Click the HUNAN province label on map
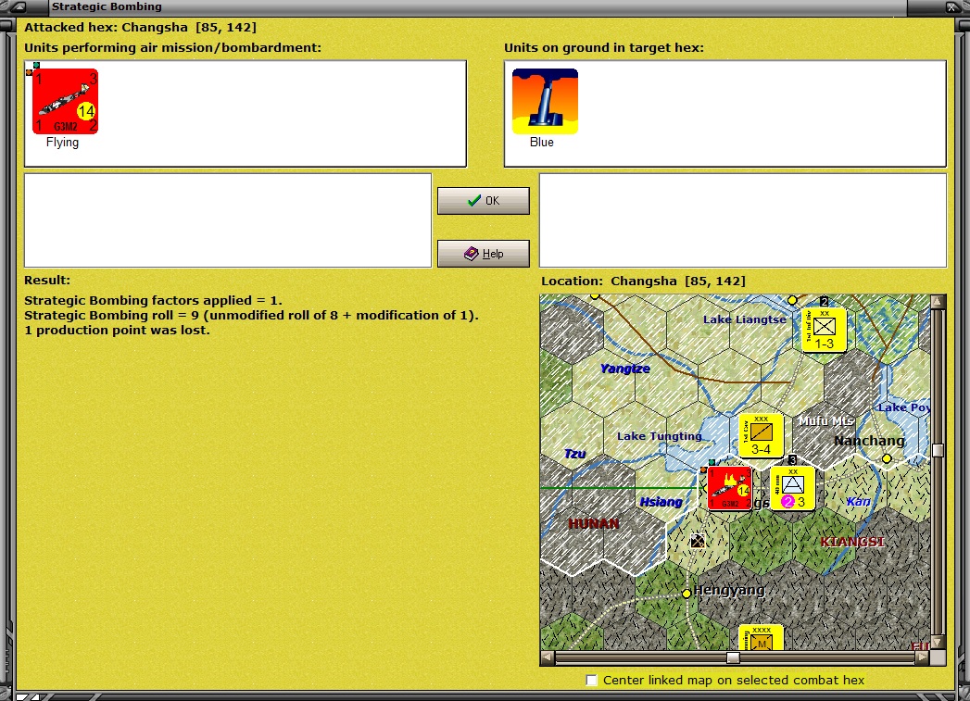Image resolution: width=970 pixels, height=701 pixels. click(593, 523)
